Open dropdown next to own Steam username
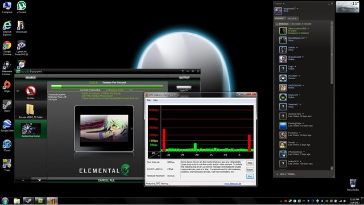 click(297, 9)
